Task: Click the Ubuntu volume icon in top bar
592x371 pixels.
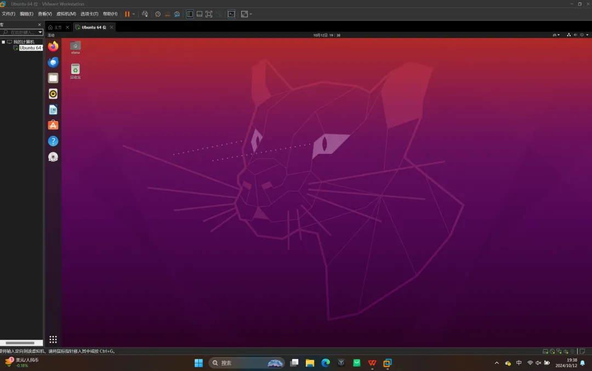Action: tap(576, 35)
